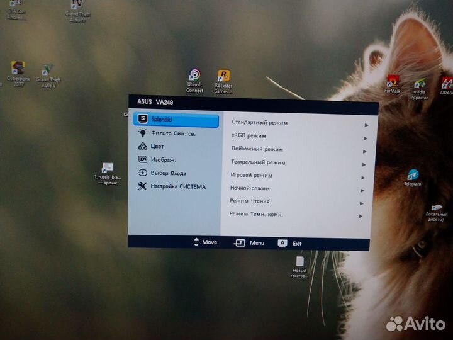Click the Menu label in OSD footer
The height and width of the screenshot is (340, 453).
coord(257,243)
